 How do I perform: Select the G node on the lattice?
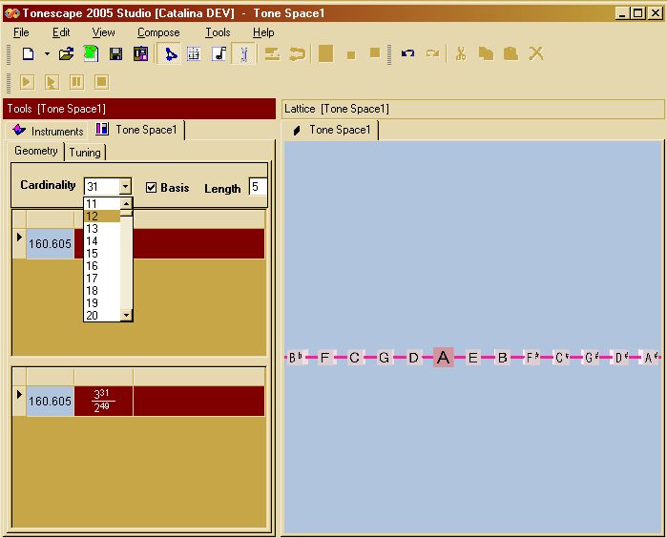384,358
